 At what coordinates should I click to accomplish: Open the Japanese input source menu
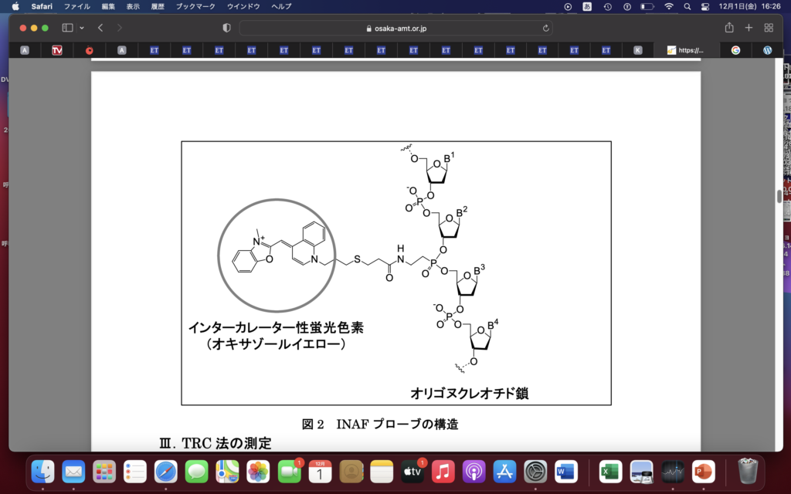pos(587,6)
